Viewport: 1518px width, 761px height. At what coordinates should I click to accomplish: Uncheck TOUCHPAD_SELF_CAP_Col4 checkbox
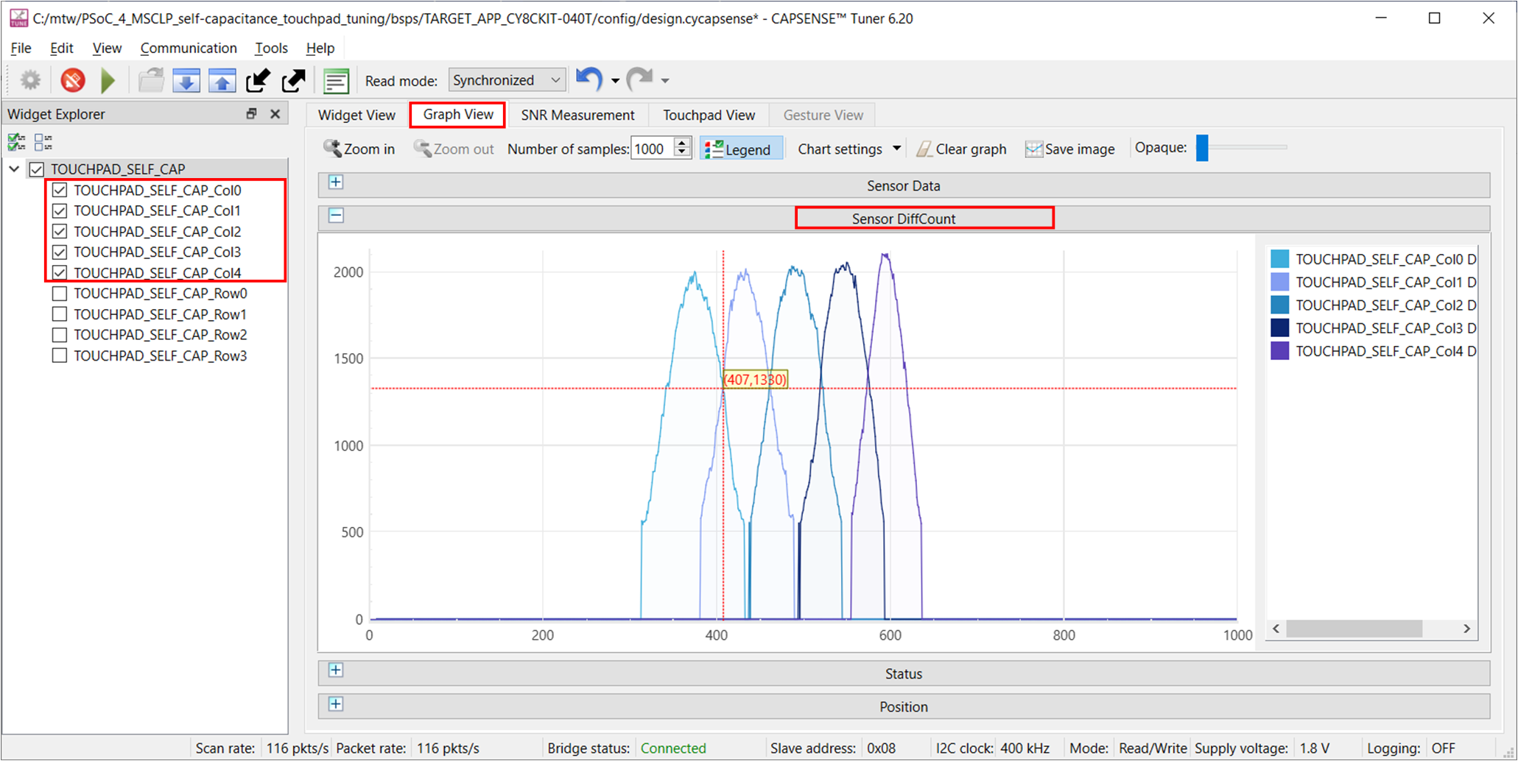click(x=60, y=272)
